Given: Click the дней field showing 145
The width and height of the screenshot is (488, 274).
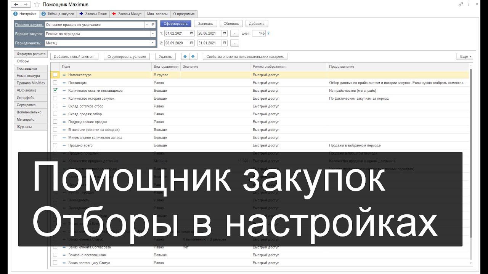Looking at the screenshot, I should coord(259,33).
